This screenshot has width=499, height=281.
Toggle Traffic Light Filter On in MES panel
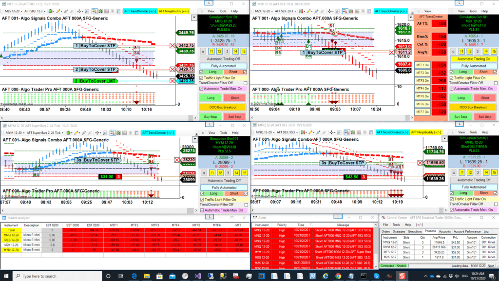[201, 78]
